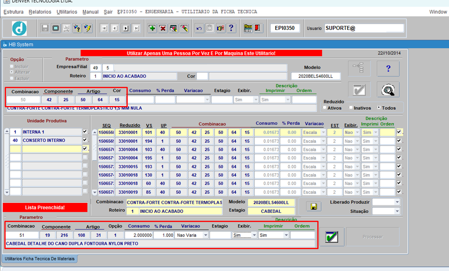Open the empty Variacao dropdown in the top Combinacao row
449x271 pixels.
pos(207,100)
